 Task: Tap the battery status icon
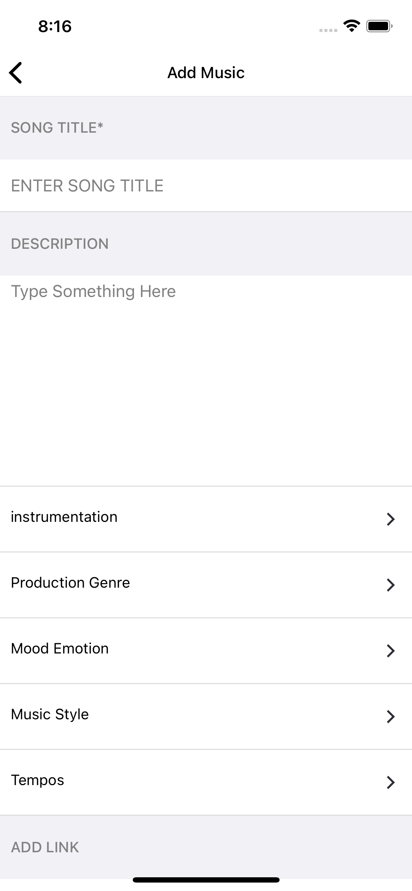379,26
